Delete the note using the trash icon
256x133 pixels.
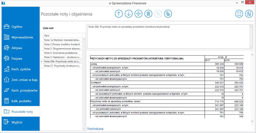click(x=148, y=14)
